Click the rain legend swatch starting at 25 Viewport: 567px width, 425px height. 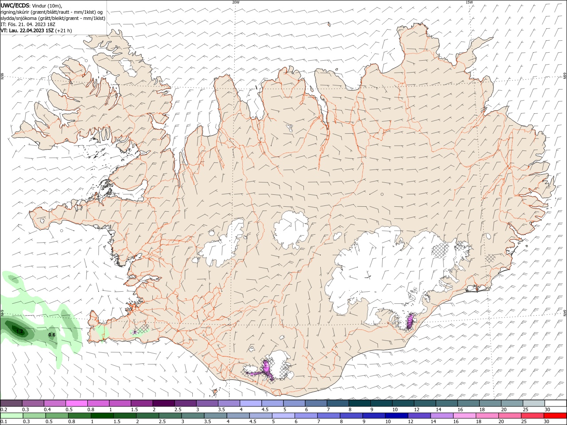click(x=532, y=416)
